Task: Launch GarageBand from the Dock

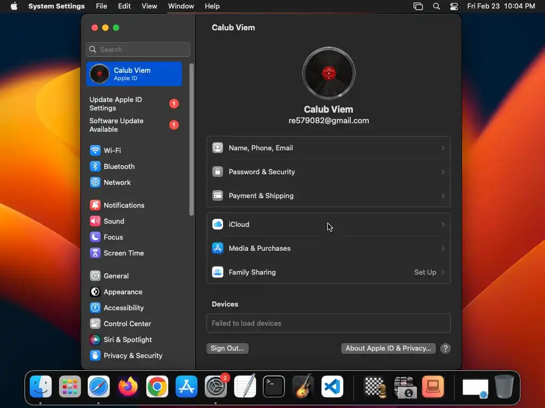Action: (303, 387)
